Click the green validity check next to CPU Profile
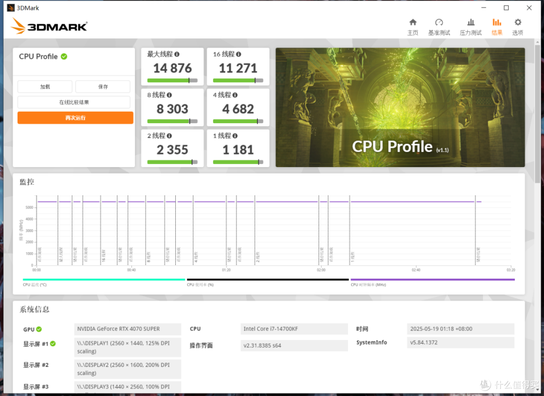This screenshot has height=396, width=544. (x=64, y=56)
